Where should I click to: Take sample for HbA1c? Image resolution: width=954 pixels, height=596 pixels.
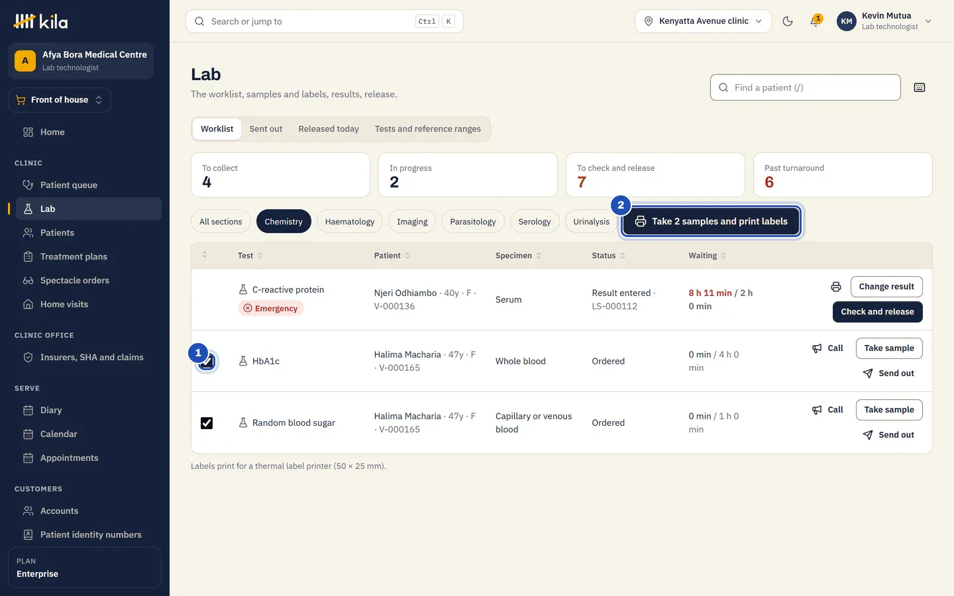pos(889,348)
